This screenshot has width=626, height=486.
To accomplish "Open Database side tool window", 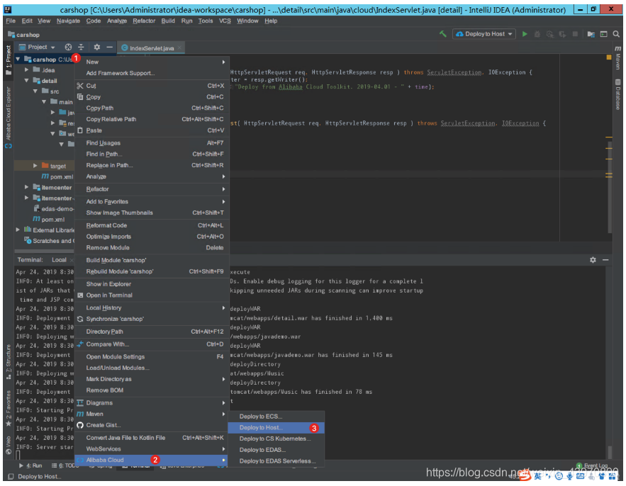I will [618, 94].
